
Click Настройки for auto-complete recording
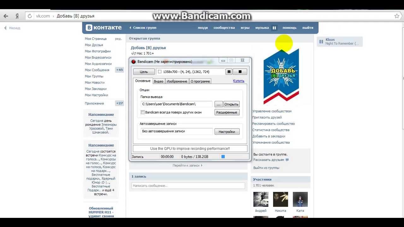227,132
